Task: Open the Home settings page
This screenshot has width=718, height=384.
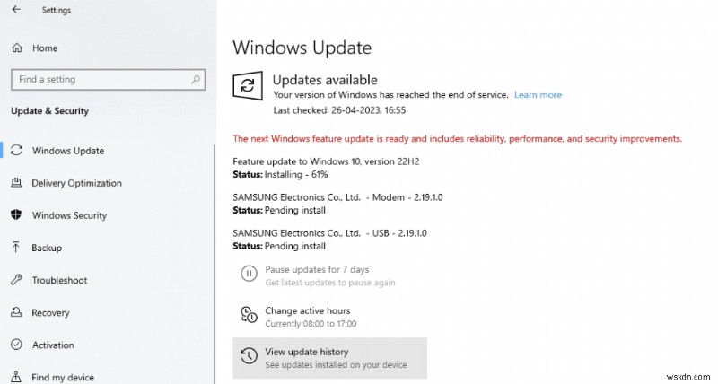Action: click(45, 48)
